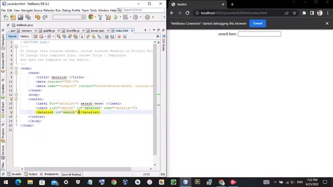Collapse the head tag code fold
The image size is (333, 187).
coord(16,73)
